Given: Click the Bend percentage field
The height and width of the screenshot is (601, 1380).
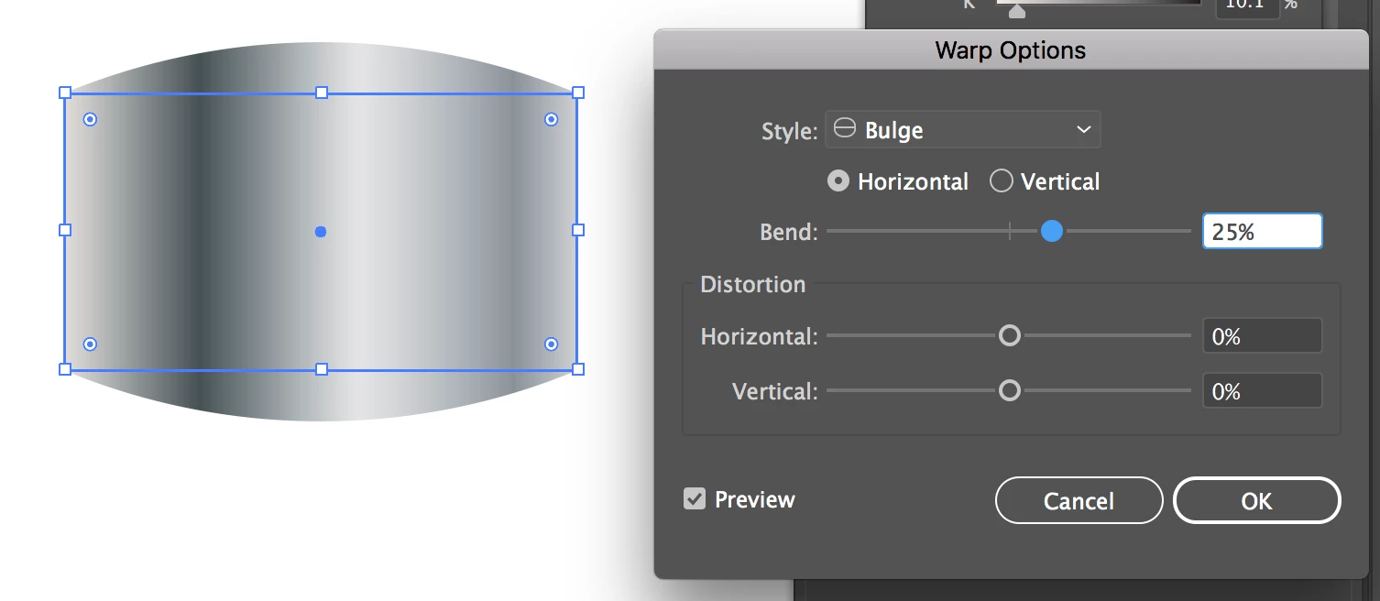Looking at the screenshot, I should 1263,232.
